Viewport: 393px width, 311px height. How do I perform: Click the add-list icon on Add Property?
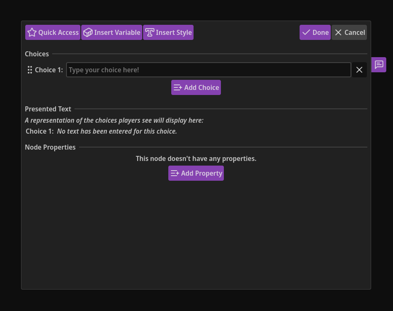click(175, 173)
